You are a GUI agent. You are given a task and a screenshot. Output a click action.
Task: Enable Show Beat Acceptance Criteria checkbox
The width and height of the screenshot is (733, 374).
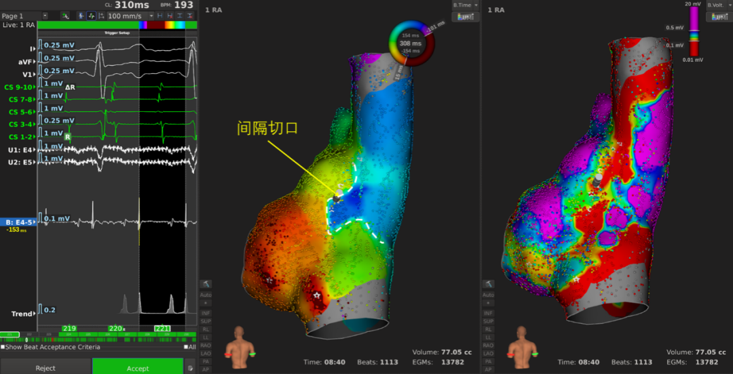pyautogui.click(x=3, y=347)
